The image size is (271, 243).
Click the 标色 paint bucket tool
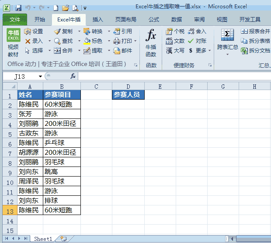pos(93,41)
